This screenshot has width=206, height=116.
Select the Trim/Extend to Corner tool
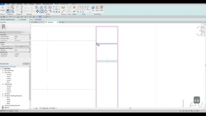pyautogui.click(x=50, y=11)
